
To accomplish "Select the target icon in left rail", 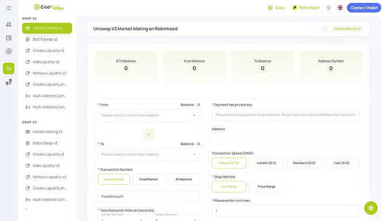I will pyautogui.click(x=9, y=52).
